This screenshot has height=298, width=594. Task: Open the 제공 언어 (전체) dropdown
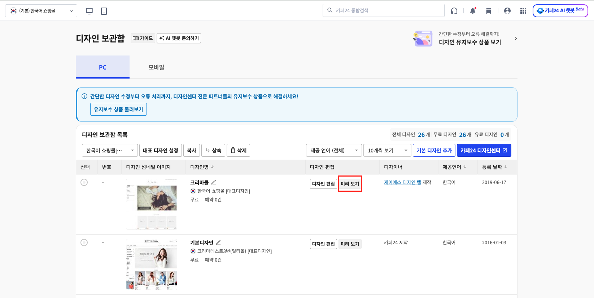click(334, 150)
